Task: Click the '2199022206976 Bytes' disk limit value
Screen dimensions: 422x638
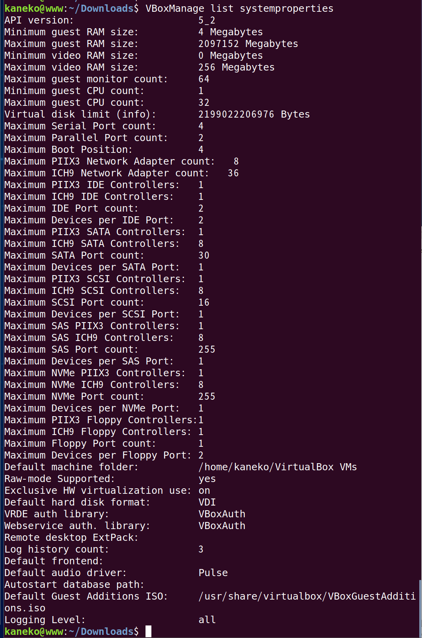Action: [254, 114]
